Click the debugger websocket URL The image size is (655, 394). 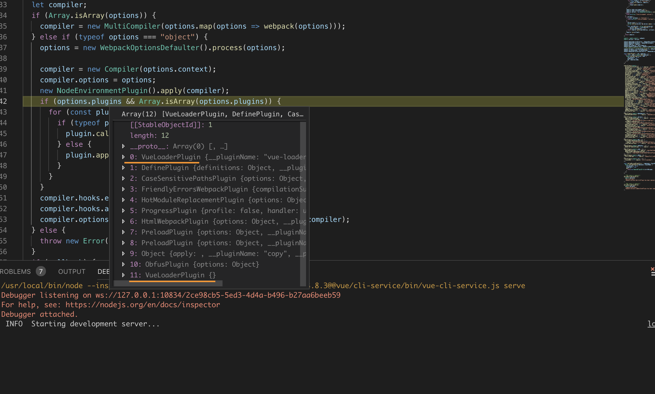(218, 295)
